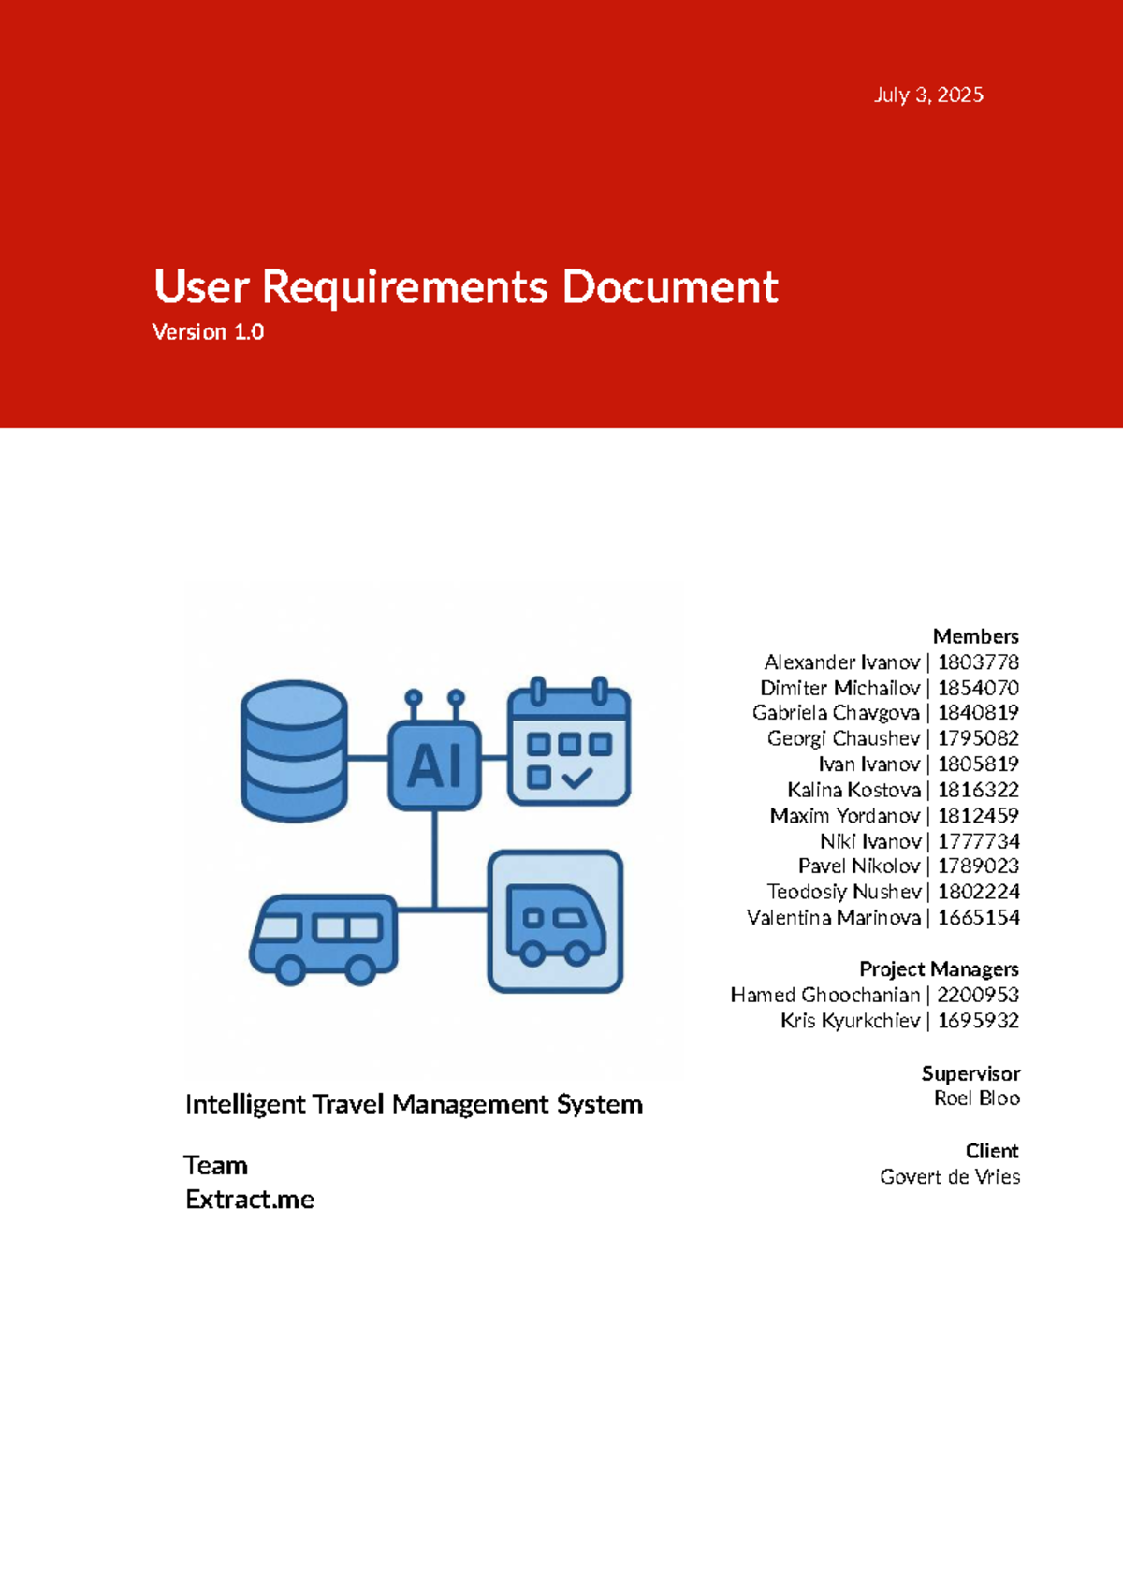Click the client name 'Govert de Vries'
This screenshot has height=1587, width=1123.
coord(950,1177)
